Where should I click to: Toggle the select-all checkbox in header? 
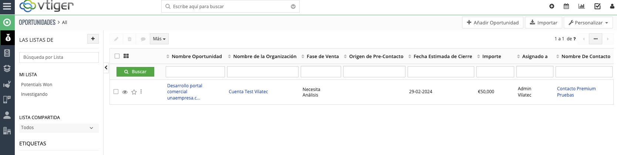click(117, 56)
